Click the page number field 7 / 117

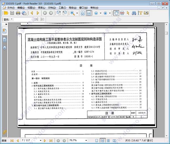30,140
